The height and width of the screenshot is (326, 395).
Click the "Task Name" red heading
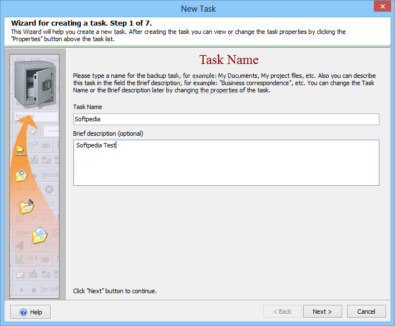(x=229, y=60)
